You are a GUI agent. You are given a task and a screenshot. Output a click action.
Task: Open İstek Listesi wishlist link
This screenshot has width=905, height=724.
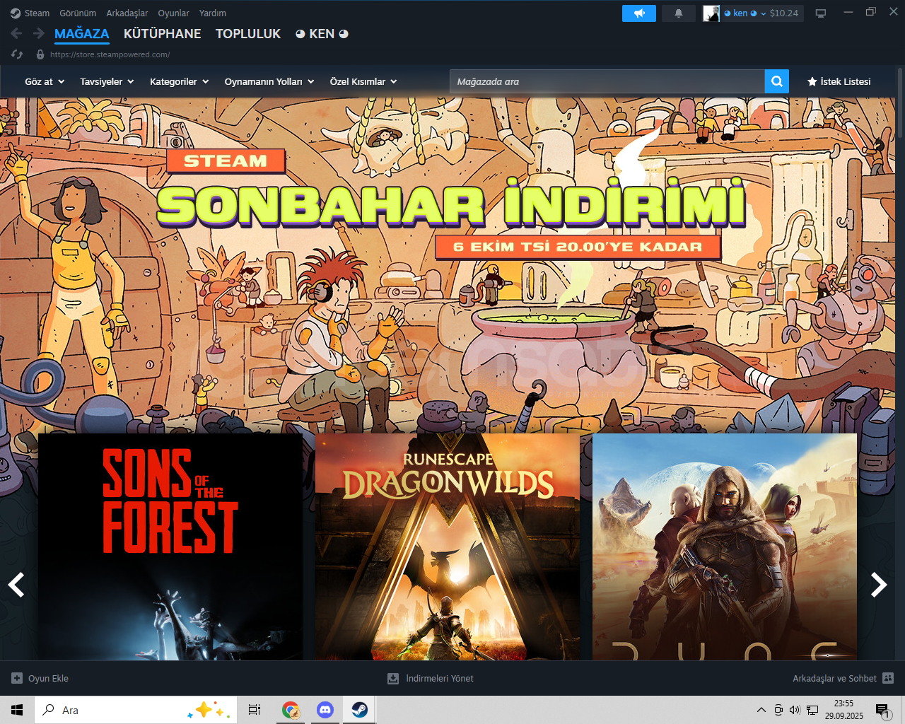(839, 82)
